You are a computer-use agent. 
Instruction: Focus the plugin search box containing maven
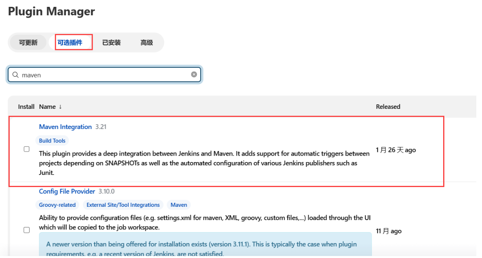tap(104, 75)
